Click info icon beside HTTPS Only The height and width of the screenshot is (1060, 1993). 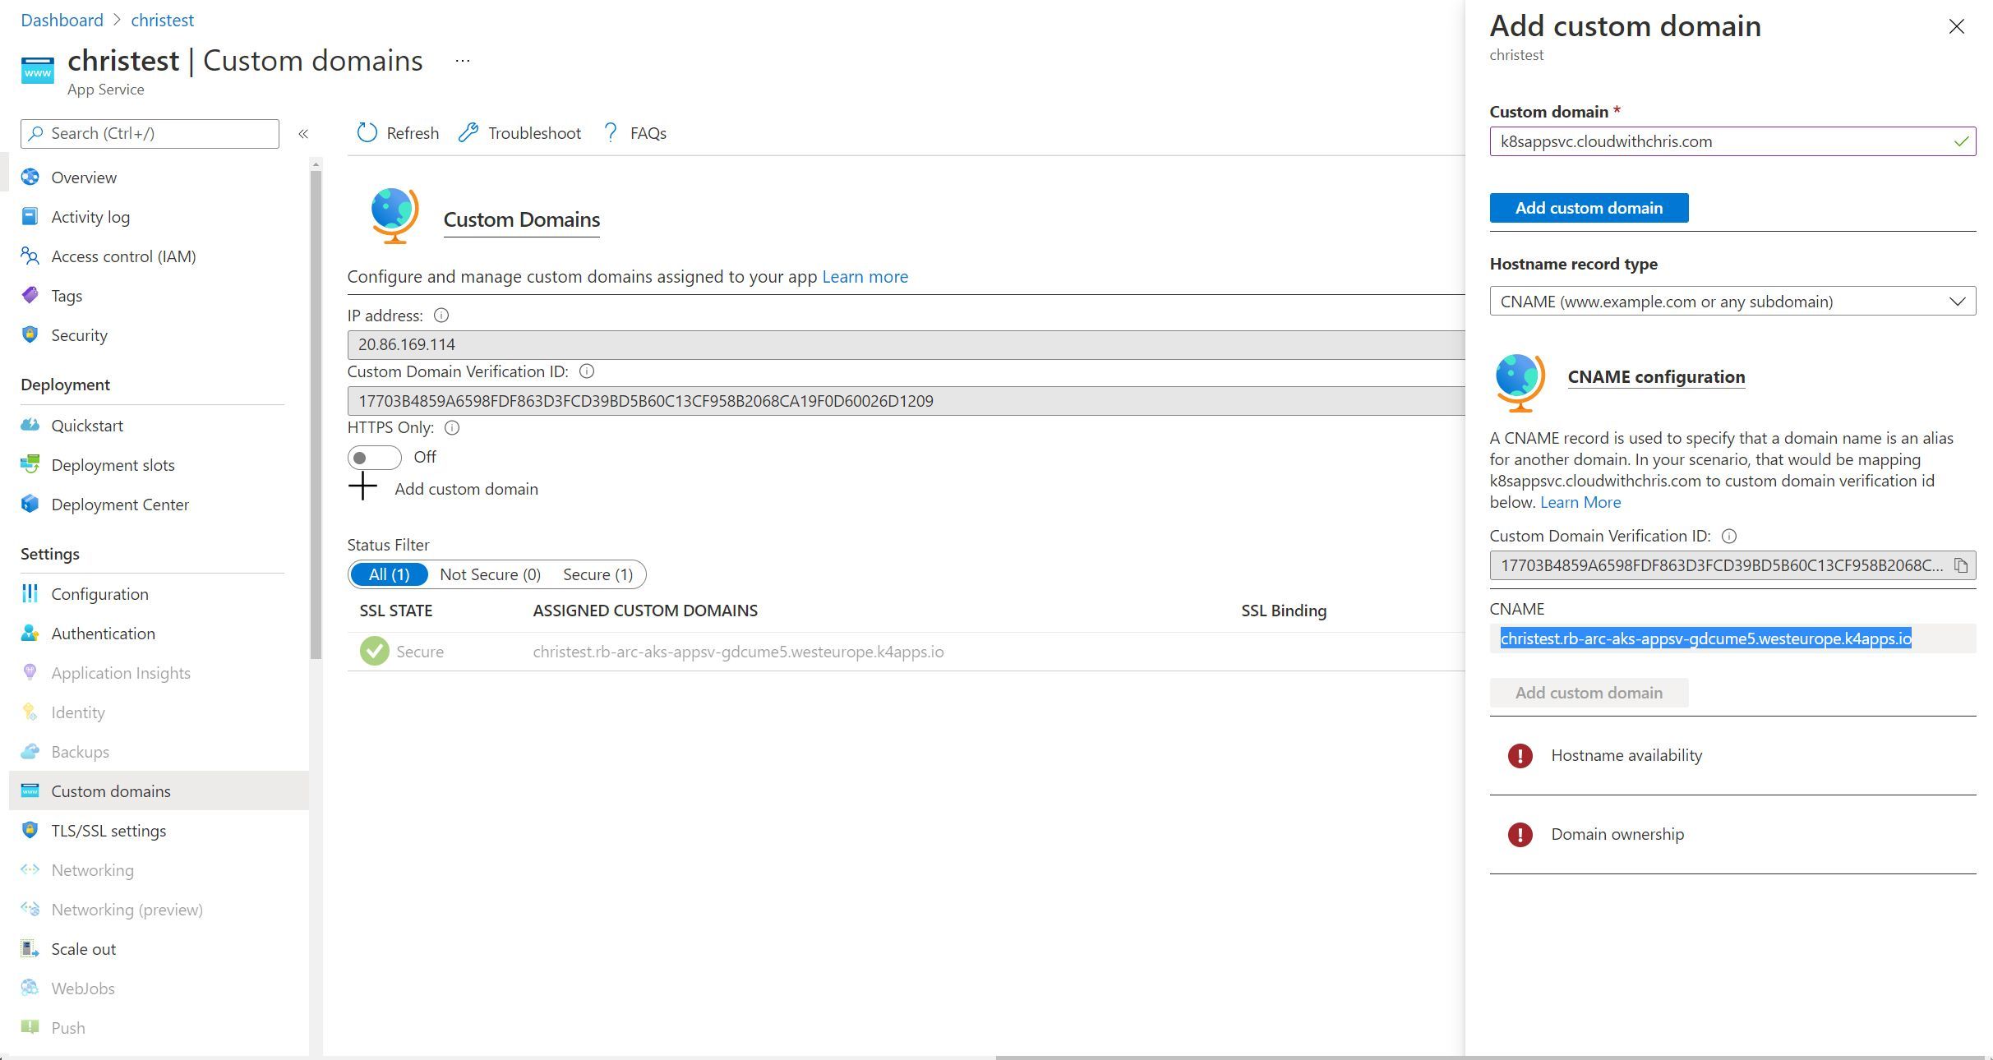452,428
